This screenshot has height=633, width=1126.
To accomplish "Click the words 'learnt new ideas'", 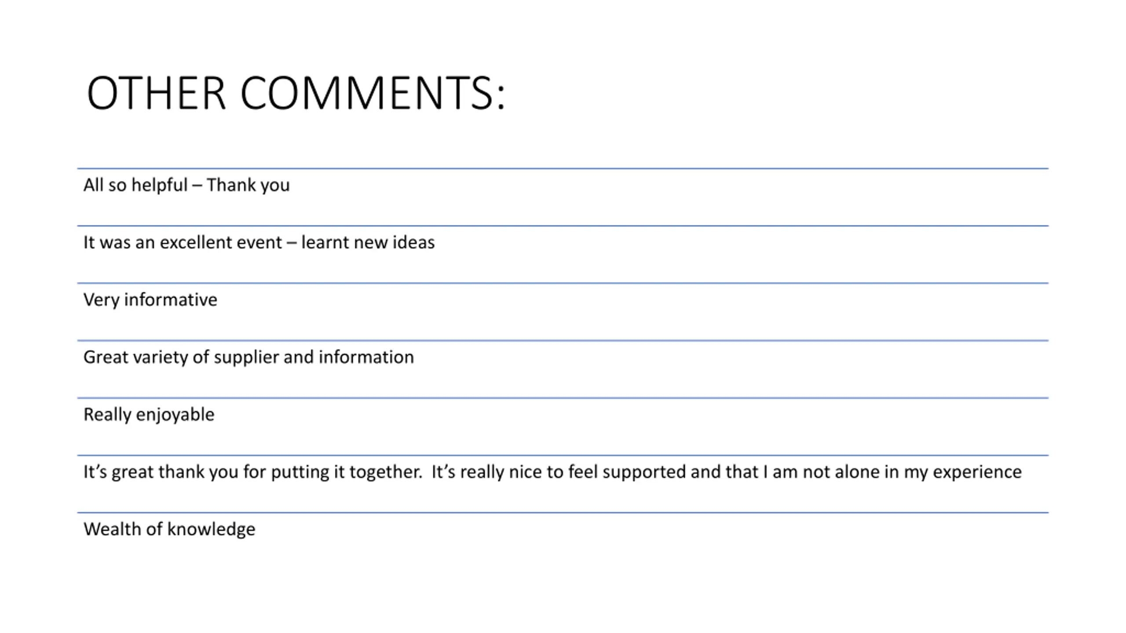I will point(368,243).
